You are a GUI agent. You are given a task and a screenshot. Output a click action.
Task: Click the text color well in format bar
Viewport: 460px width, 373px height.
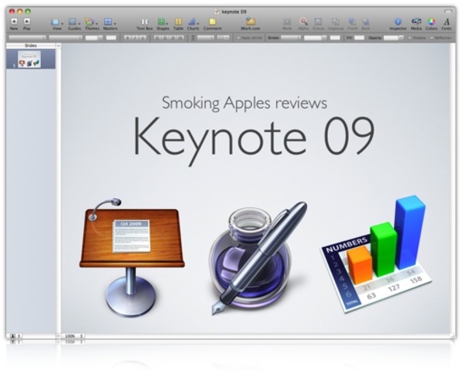pos(111,37)
